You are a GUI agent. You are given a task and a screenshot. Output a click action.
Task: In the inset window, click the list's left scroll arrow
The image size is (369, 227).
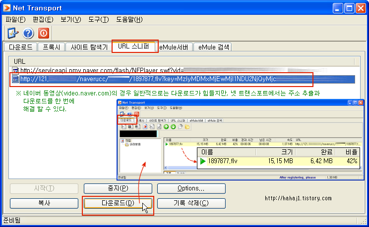click(166, 168)
